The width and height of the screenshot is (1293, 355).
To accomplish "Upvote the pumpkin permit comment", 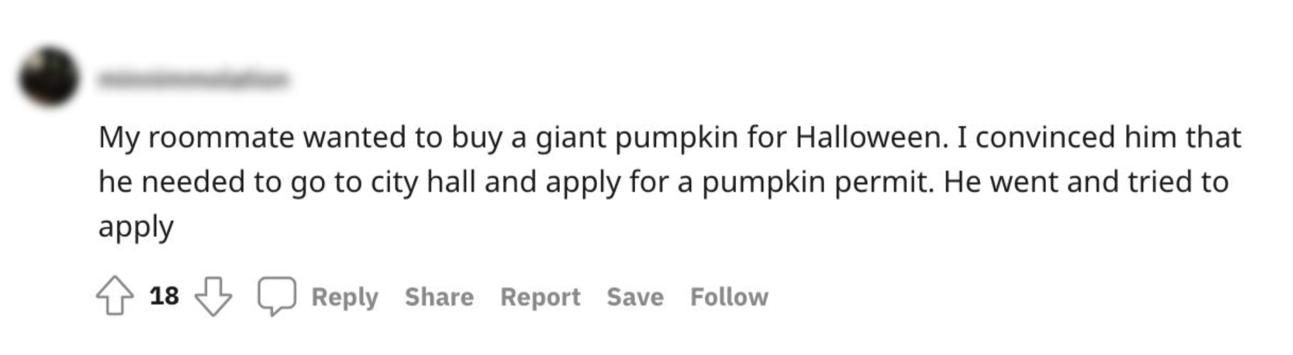I will pos(115,296).
